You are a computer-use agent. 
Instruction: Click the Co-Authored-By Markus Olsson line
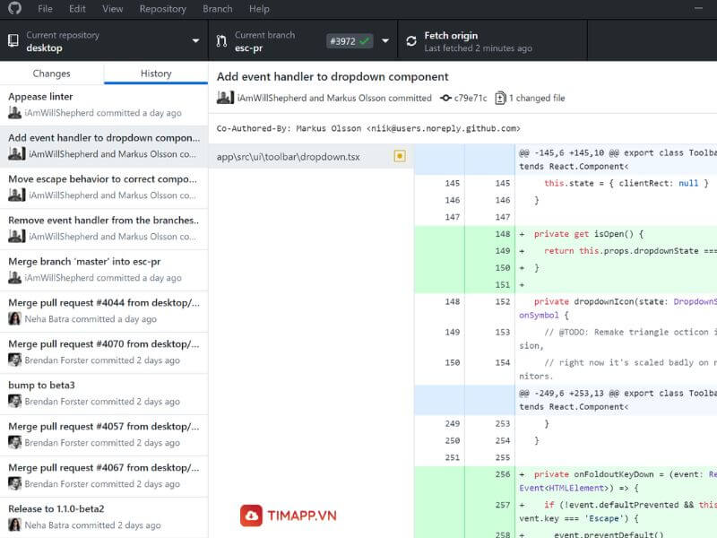coord(368,128)
